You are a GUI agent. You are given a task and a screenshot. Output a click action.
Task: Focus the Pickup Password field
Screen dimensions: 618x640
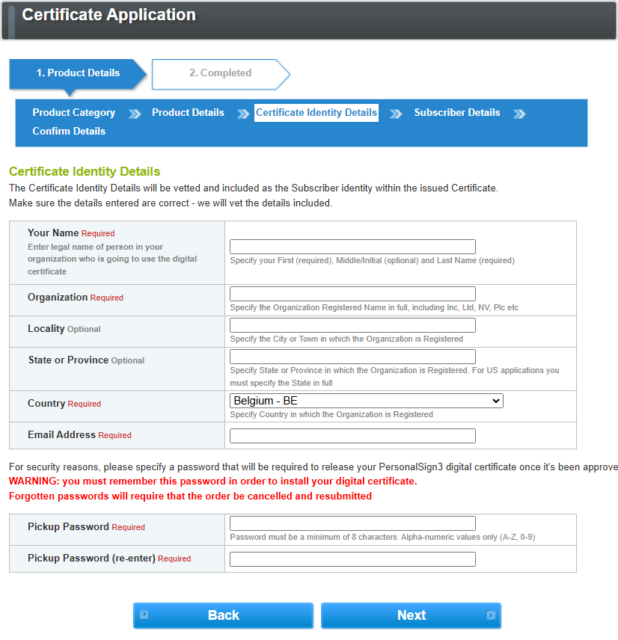(x=352, y=523)
